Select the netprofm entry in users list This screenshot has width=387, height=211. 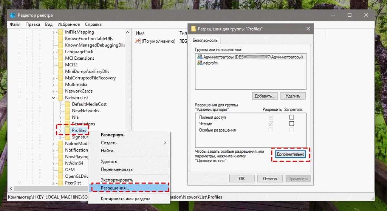(x=250, y=63)
